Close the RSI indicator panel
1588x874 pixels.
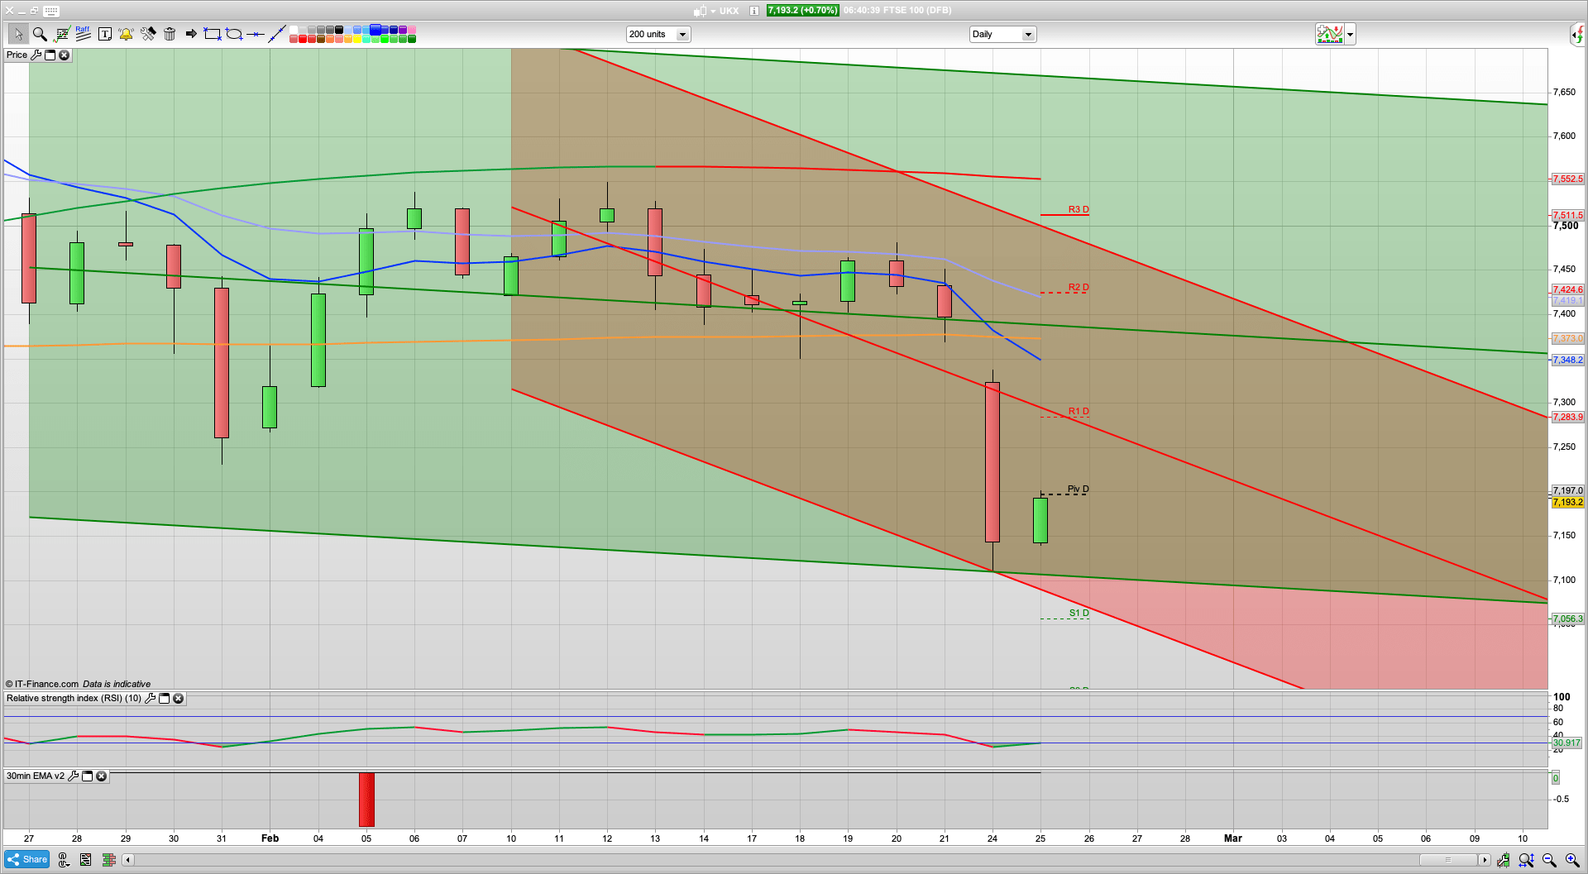point(178,699)
